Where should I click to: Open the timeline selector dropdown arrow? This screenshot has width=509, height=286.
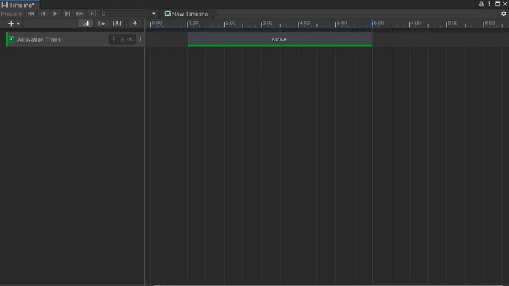153,14
